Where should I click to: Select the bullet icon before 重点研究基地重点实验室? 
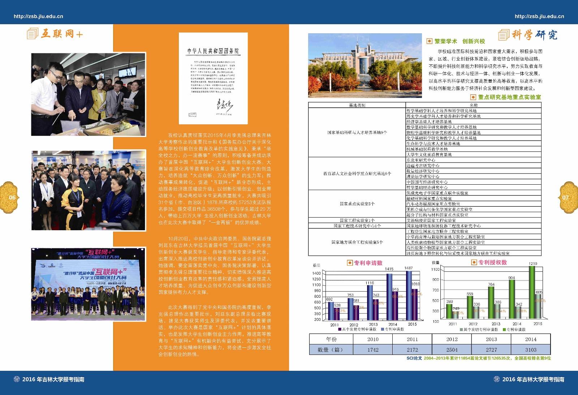click(x=473, y=97)
